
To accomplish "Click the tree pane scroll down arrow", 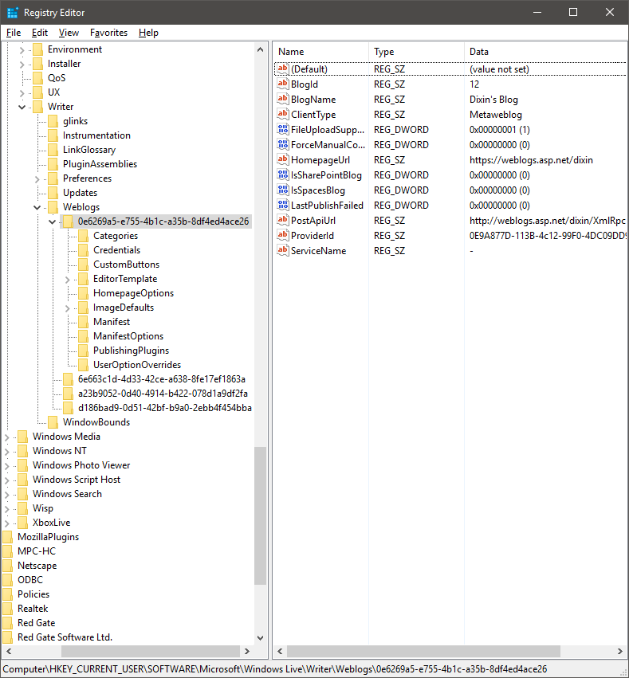I will pos(260,638).
